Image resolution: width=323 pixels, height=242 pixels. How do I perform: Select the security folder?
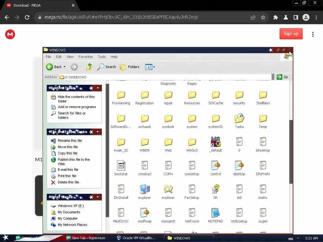[239, 98]
